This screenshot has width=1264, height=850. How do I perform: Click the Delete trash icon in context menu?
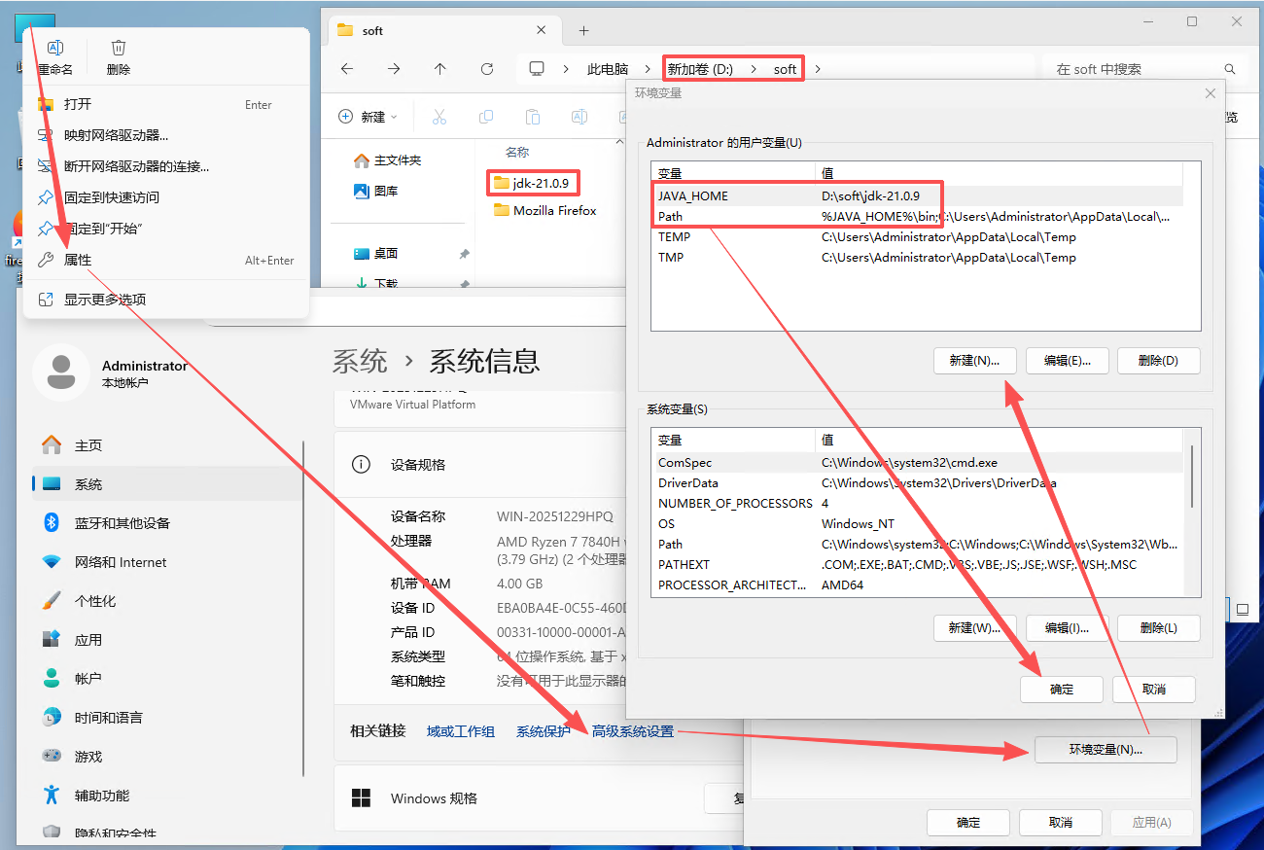point(119,49)
